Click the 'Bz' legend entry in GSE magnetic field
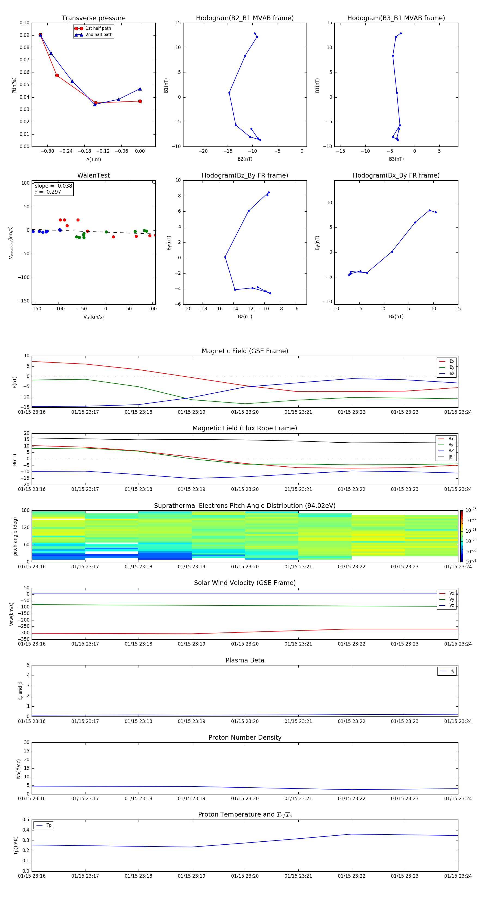Viewport: 490px width, 900px height. (x=447, y=373)
